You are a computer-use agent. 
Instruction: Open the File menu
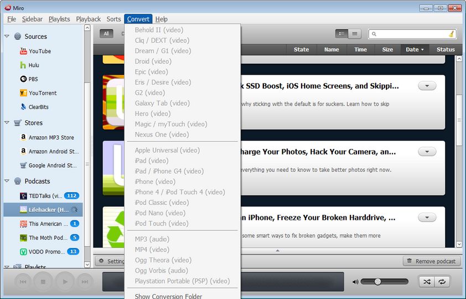(12, 19)
